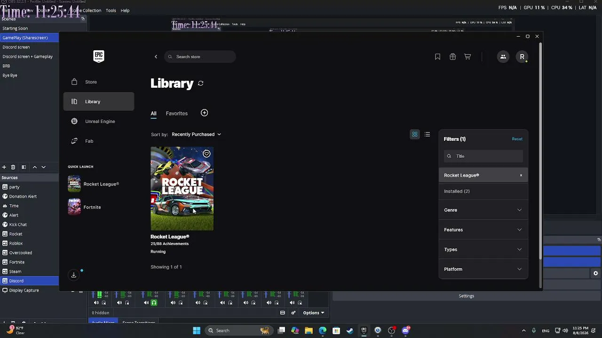Switch Library to grid view
602x338 pixels.
click(415, 135)
